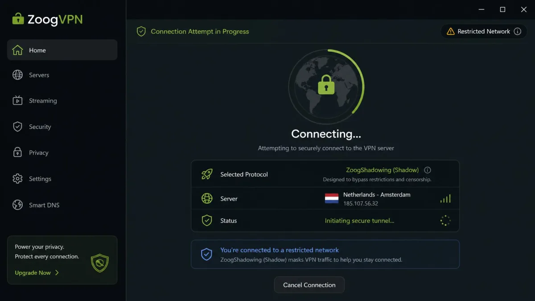This screenshot has width=535, height=301.
Task: Click the Privacy padlock icon
Action: (17, 153)
